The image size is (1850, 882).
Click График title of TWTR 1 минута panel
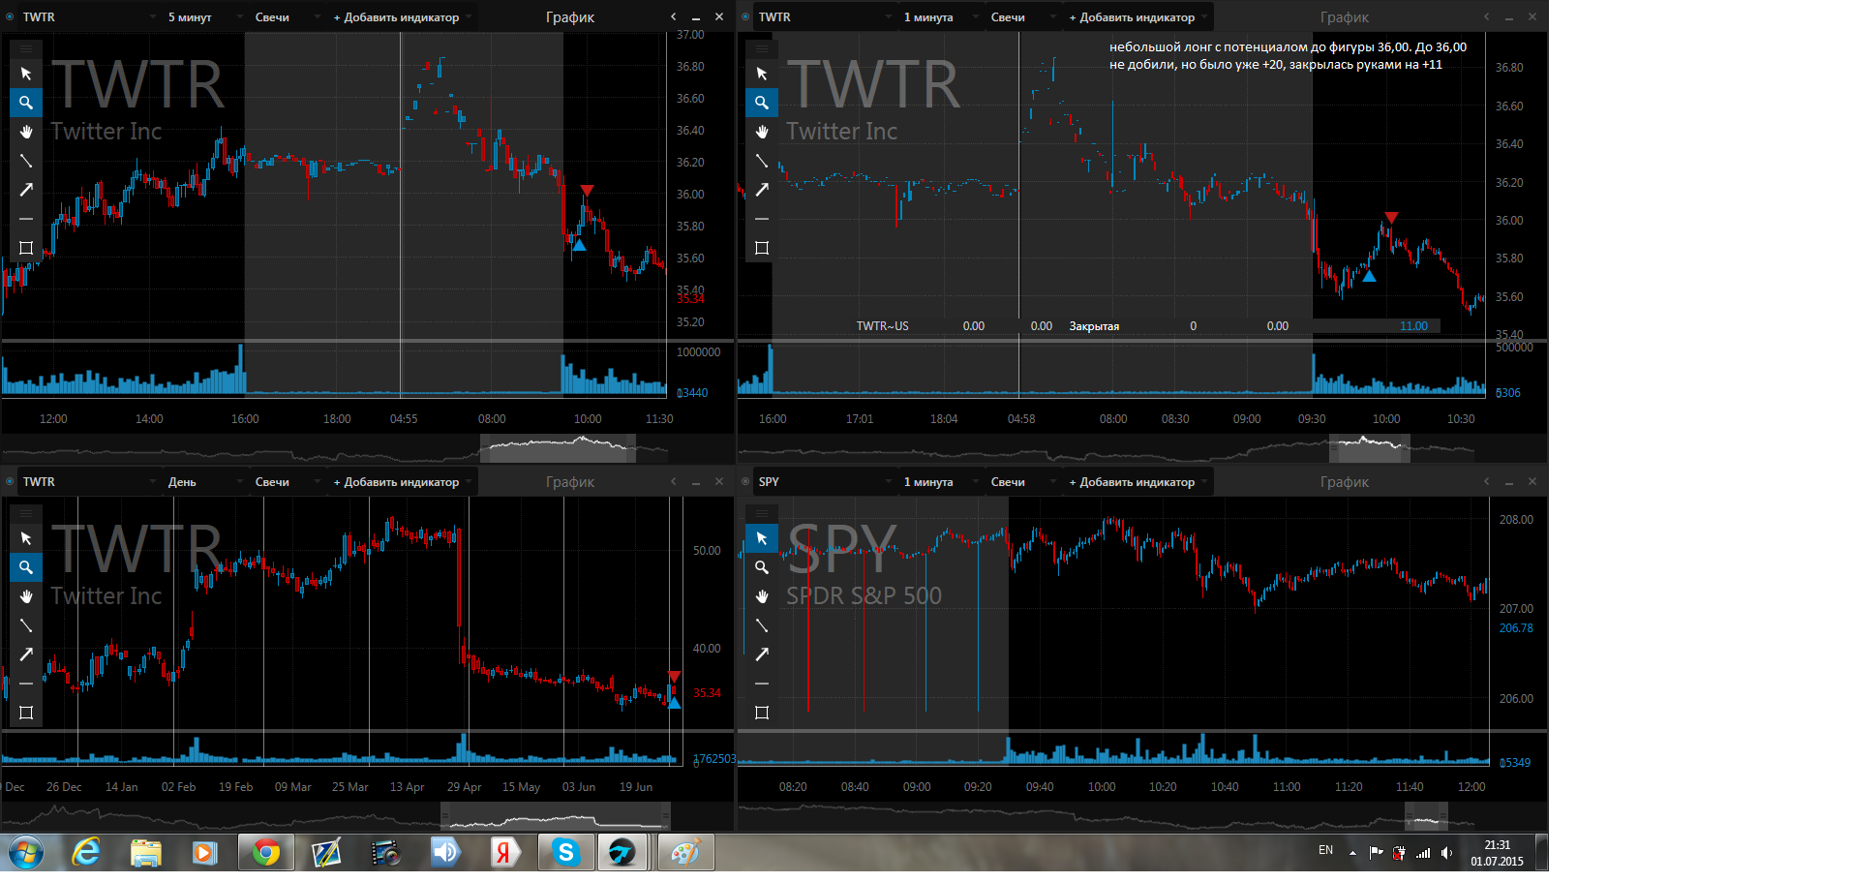[1345, 17]
